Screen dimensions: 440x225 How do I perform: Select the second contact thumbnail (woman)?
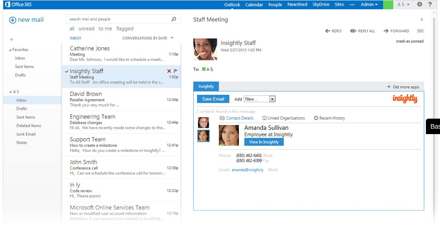203,136
